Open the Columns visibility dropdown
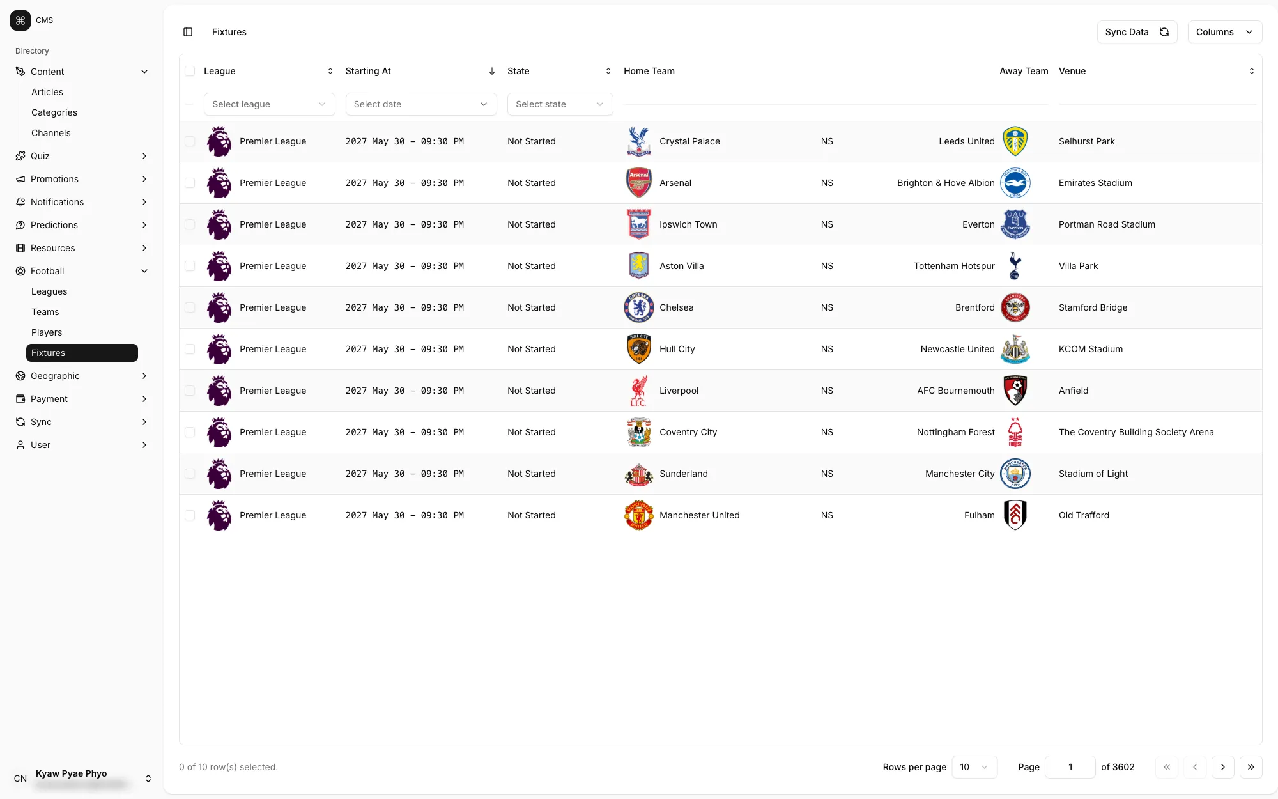 [1224, 32]
